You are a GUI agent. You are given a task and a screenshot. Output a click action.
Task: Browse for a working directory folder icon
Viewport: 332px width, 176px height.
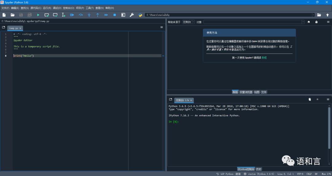tap(319, 15)
